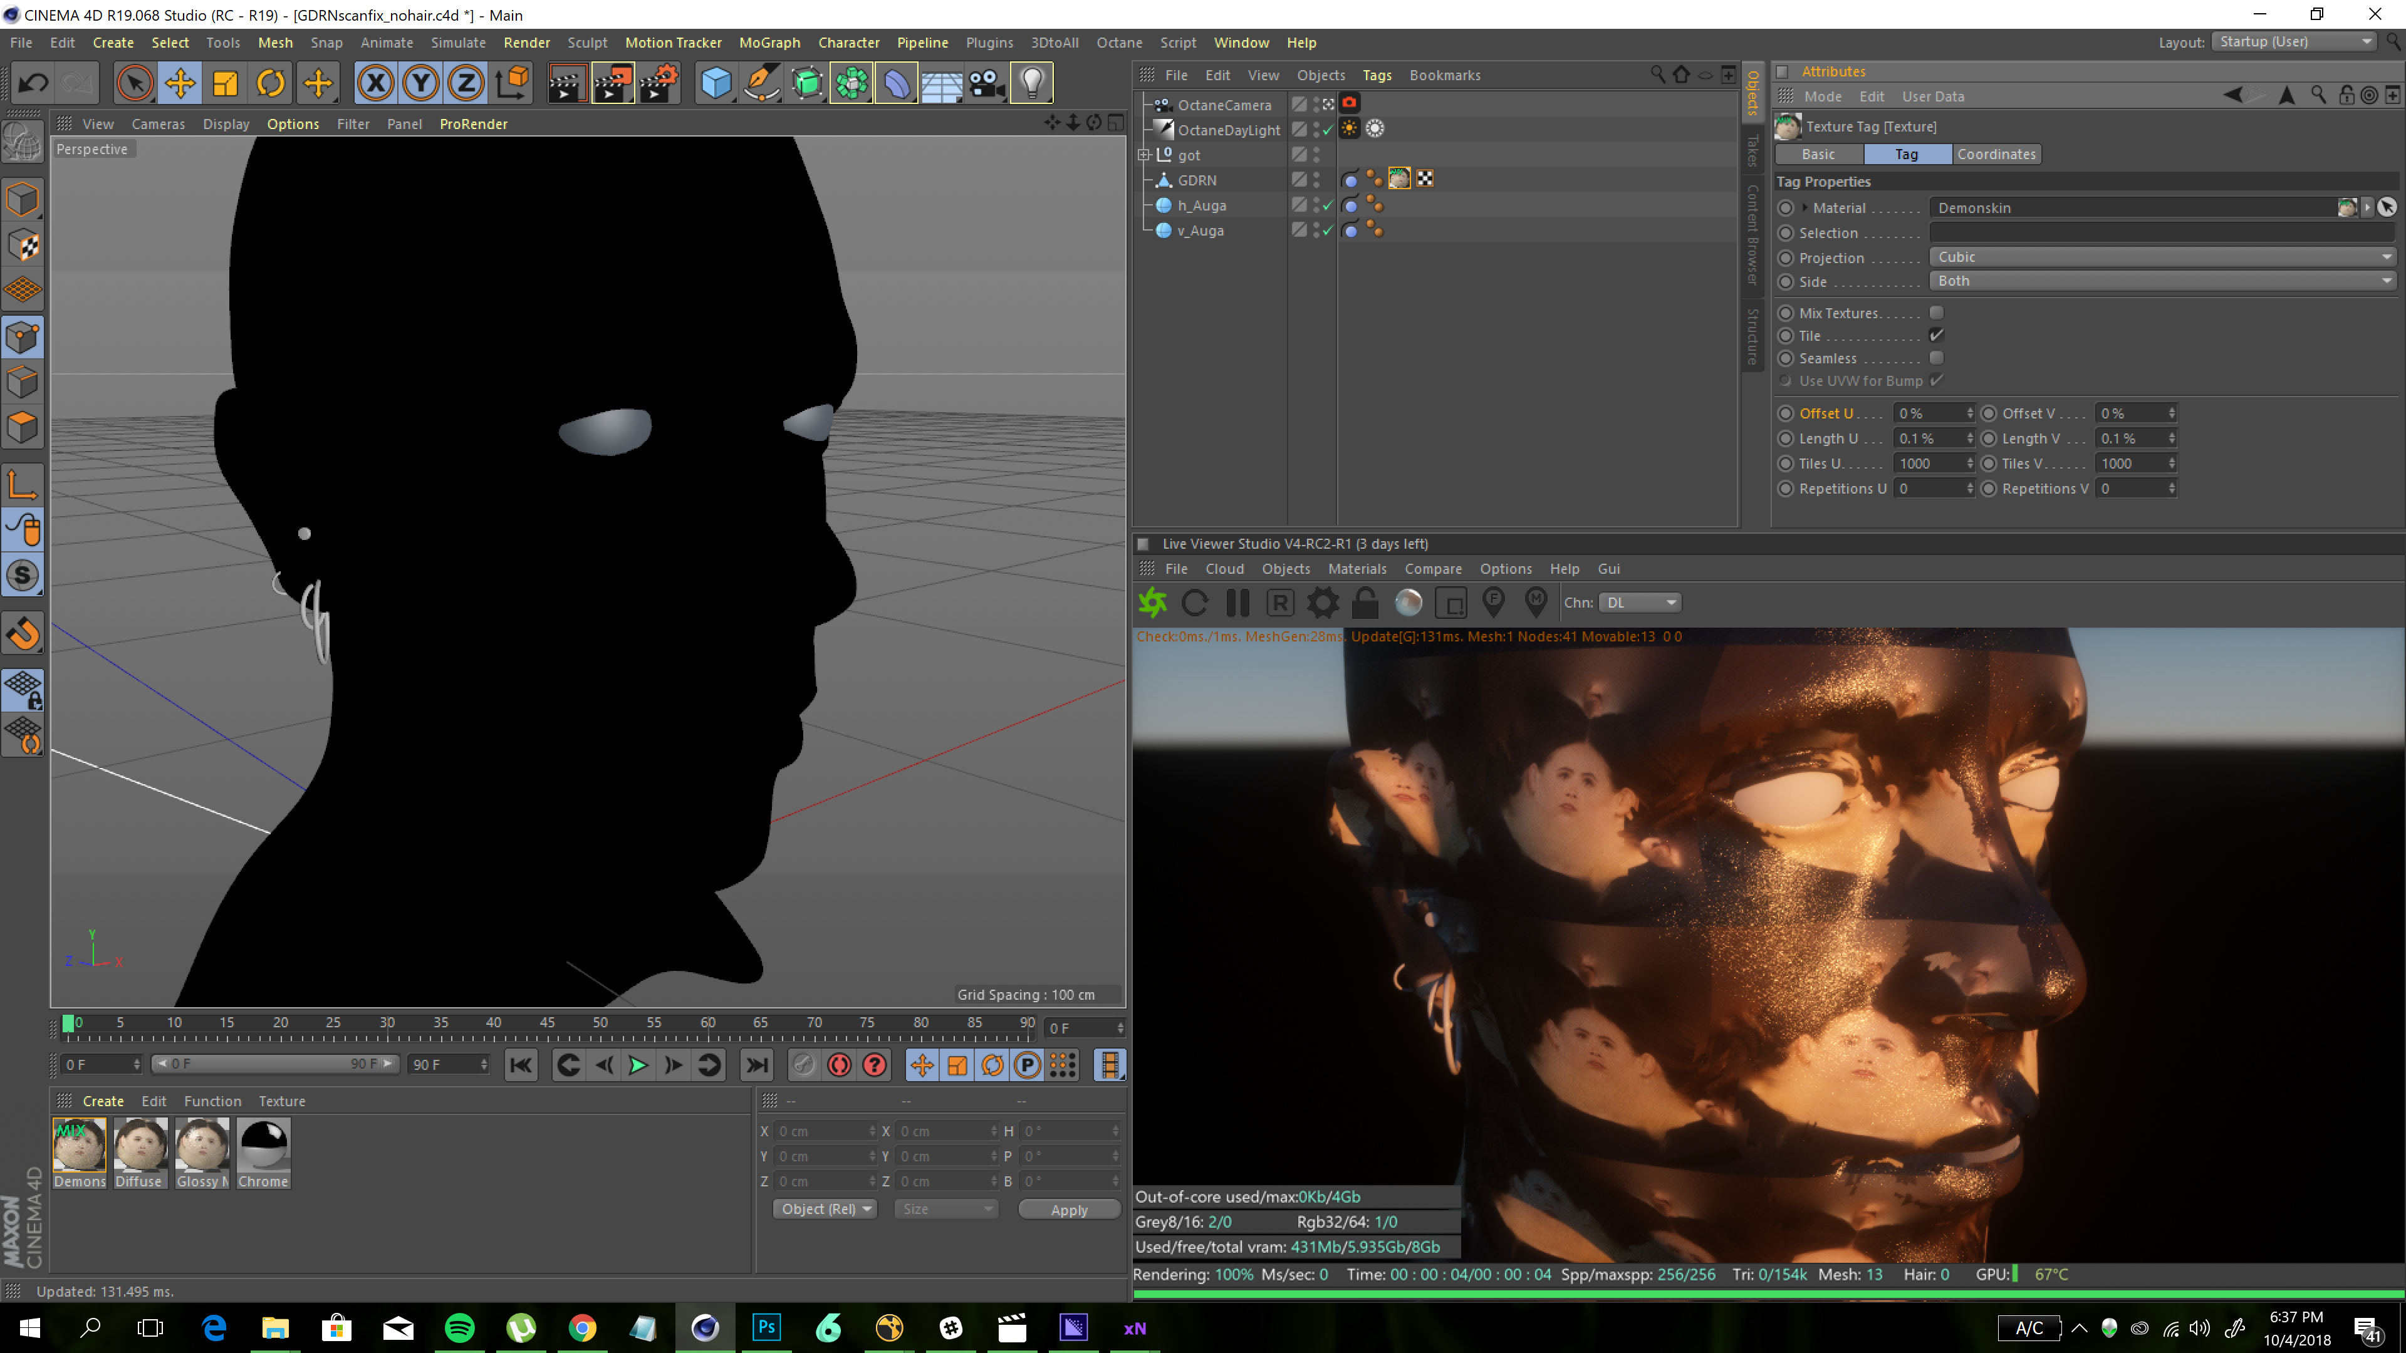The height and width of the screenshot is (1353, 2406).
Task: Click the Apply button in coordinates panel
Action: coord(1068,1209)
